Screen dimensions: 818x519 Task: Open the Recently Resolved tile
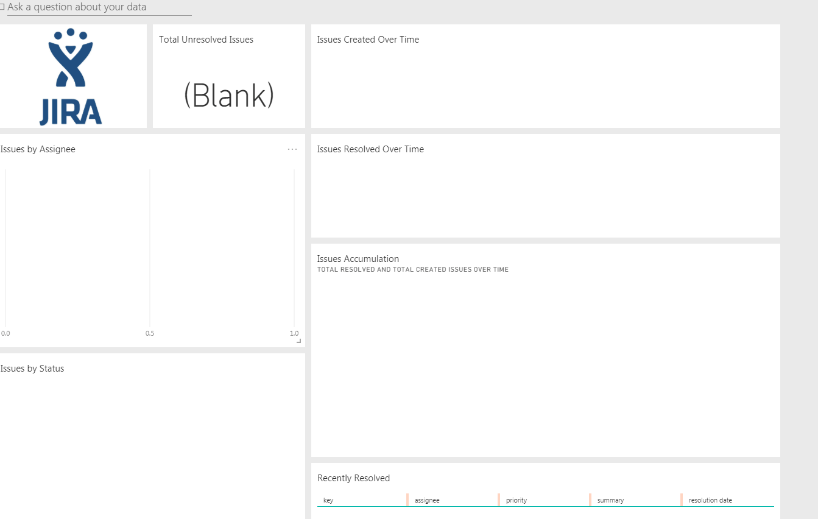coord(546,491)
